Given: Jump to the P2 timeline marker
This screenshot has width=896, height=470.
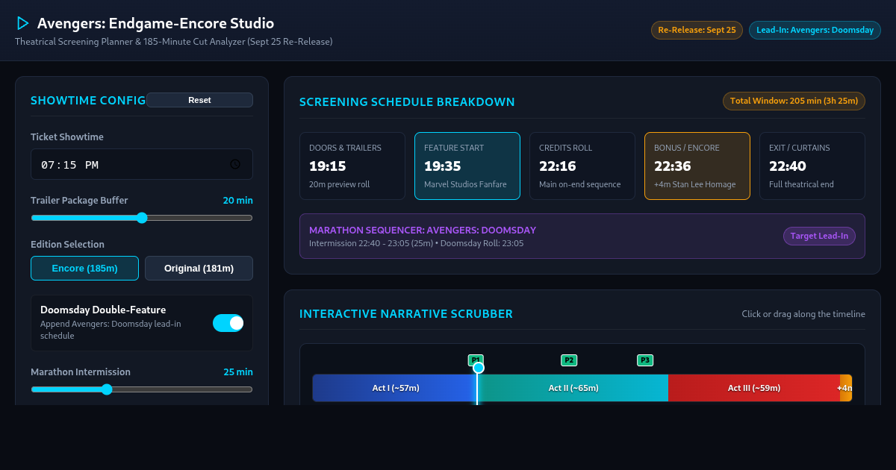Looking at the screenshot, I should coord(569,360).
